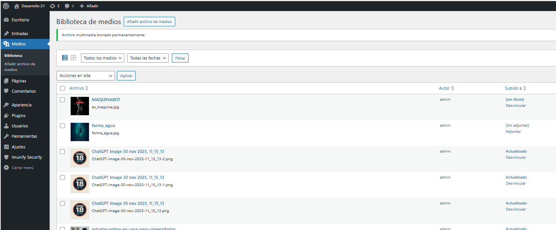Image resolution: width=556 pixels, height=230 pixels.
Task: Click the Desarrollo 21 home icon
Action: coord(16,6)
